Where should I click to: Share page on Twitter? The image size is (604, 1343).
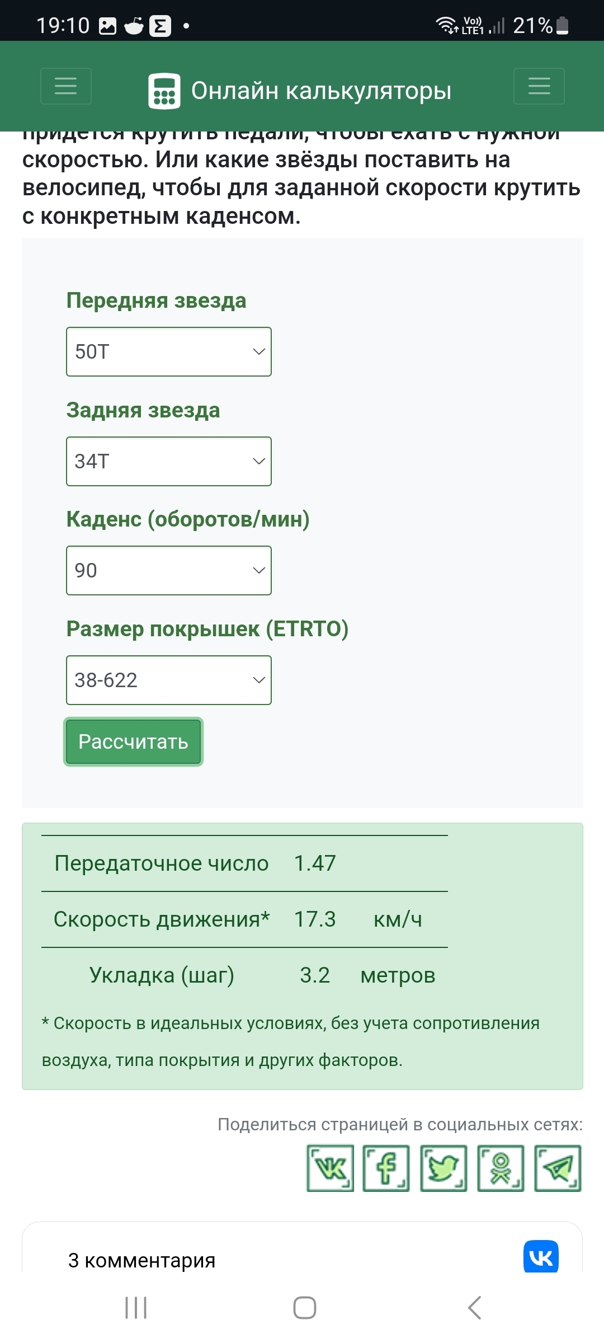coord(443,1168)
